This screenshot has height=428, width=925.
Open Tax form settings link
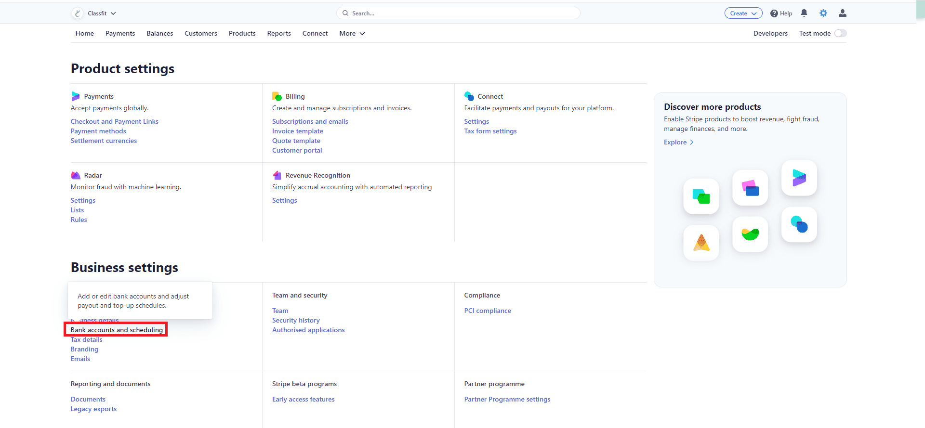click(490, 131)
